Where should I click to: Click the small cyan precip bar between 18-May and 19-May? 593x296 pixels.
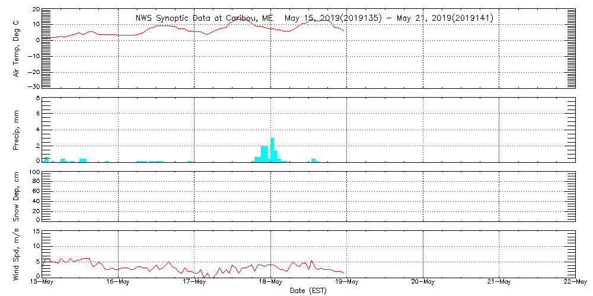[x=314, y=160]
